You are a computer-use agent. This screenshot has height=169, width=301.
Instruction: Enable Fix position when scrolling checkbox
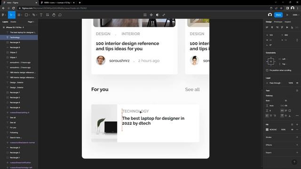(267, 70)
